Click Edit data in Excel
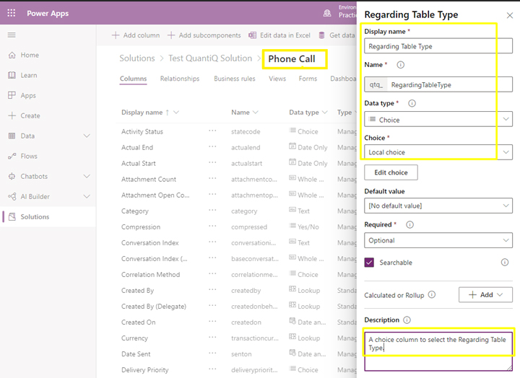The height and width of the screenshot is (378, 520). pyautogui.click(x=279, y=35)
